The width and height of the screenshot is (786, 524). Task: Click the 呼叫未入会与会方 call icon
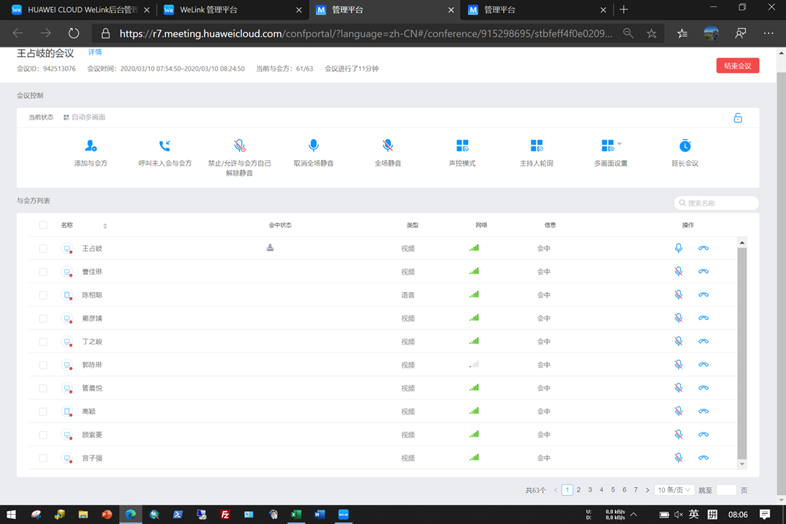[x=165, y=146]
